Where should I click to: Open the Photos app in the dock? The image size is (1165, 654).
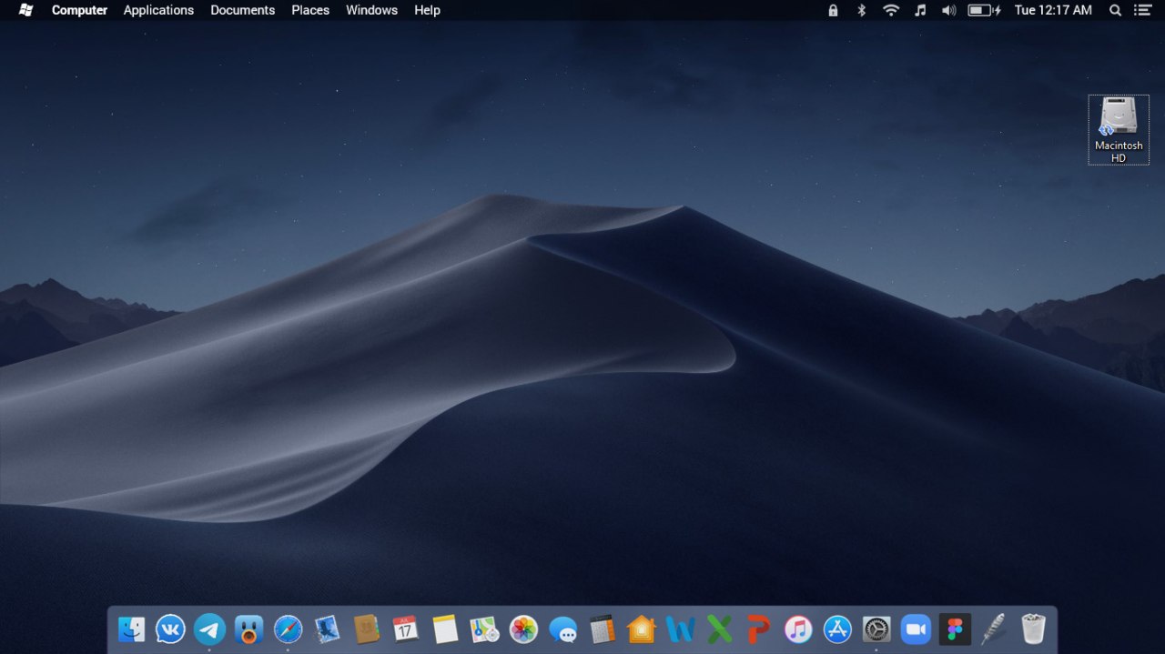(x=523, y=629)
